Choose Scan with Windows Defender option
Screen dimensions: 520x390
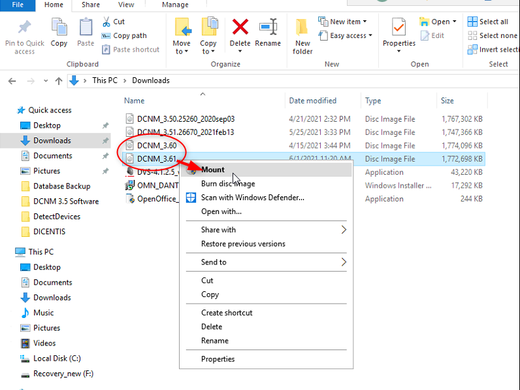(x=252, y=197)
